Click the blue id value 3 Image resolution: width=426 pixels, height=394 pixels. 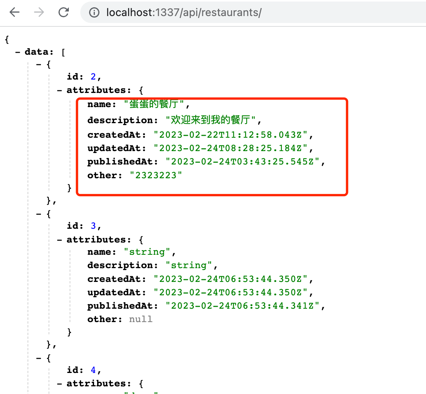pos(93,225)
